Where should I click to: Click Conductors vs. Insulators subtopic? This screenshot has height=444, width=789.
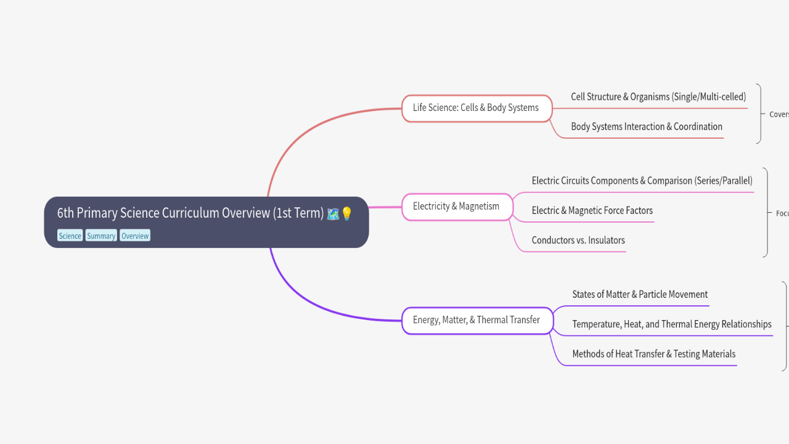(578, 240)
